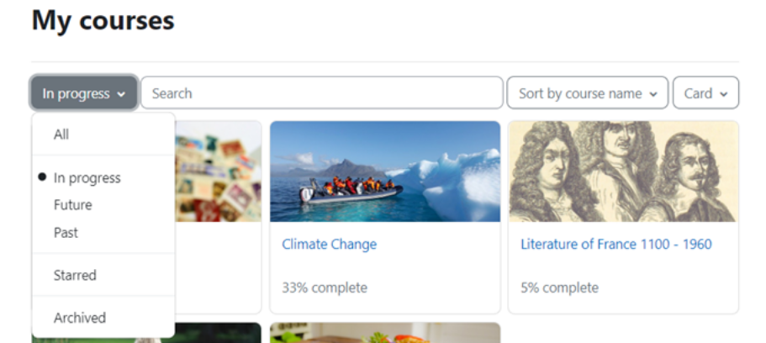
Task: Click the 5% complete progress text
Action: pyautogui.click(x=559, y=288)
